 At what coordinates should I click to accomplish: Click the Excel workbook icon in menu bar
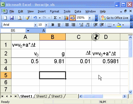pyautogui.click(x=5, y=11)
